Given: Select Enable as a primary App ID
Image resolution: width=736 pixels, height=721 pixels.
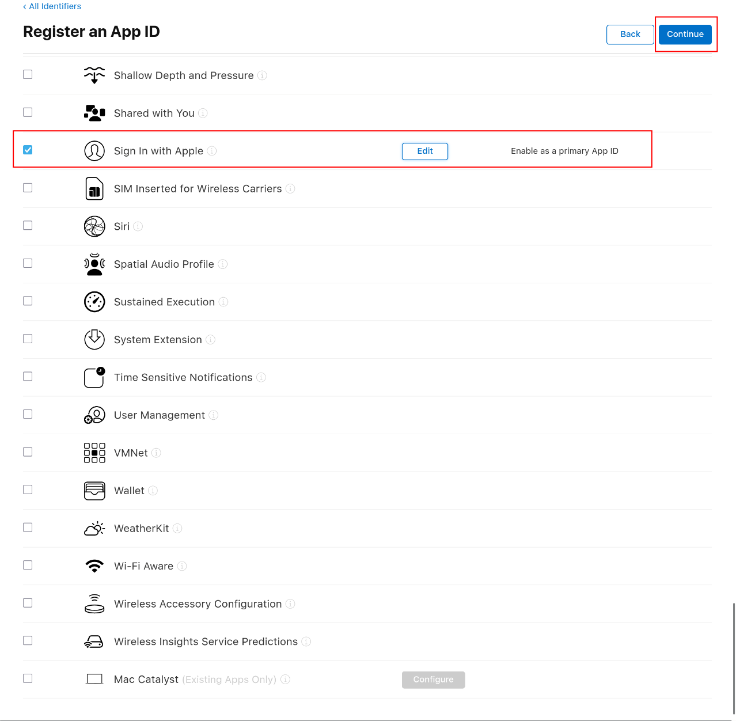Looking at the screenshot, I should coord(564,151).
